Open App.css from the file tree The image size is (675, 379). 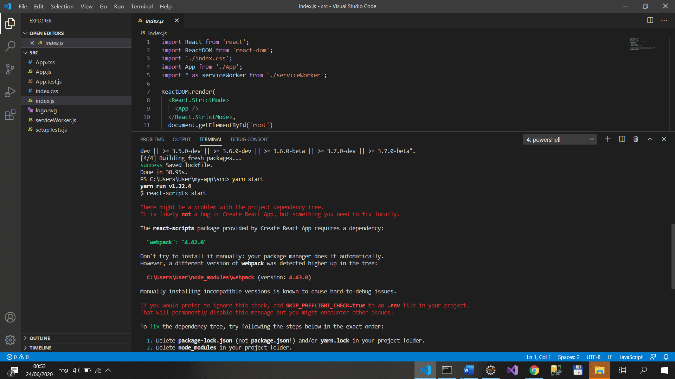coord(45,62)
